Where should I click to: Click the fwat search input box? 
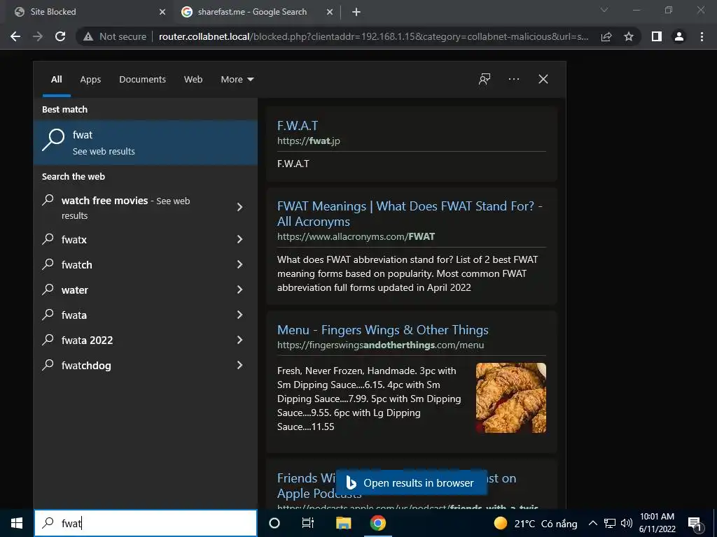coord(146,523)
